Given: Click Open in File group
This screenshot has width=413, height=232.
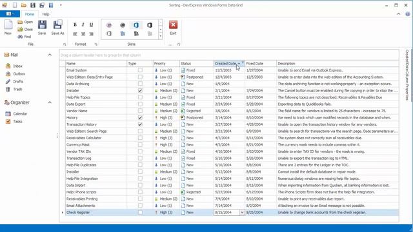Looking at the screenshot, I should (25, 22).
